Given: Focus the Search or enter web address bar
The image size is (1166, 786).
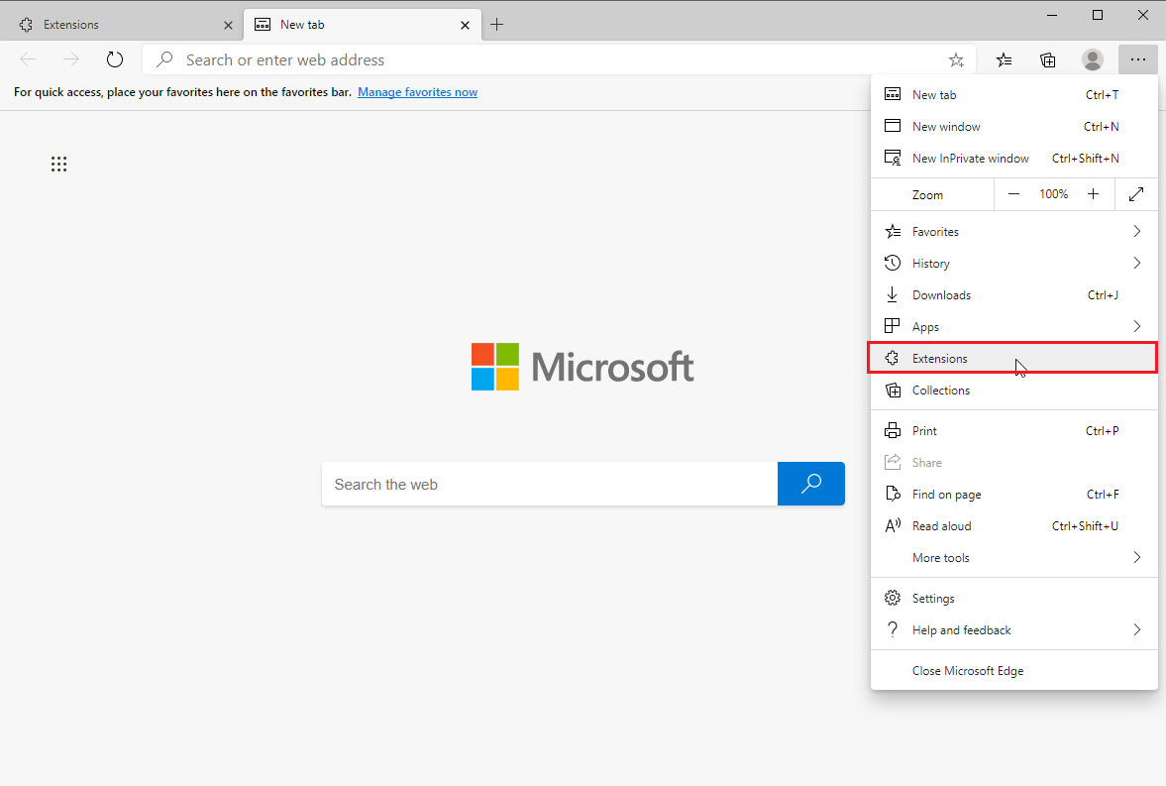Looking at the screenshot, I should [x=558, y=59].
